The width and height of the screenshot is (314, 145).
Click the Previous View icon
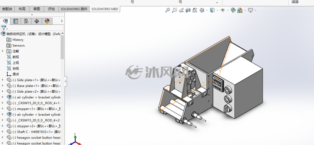coord(181,10)
